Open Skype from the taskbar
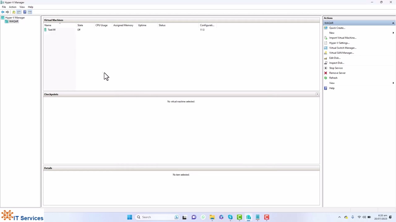The image size is (396, 222). click(230, 217)
